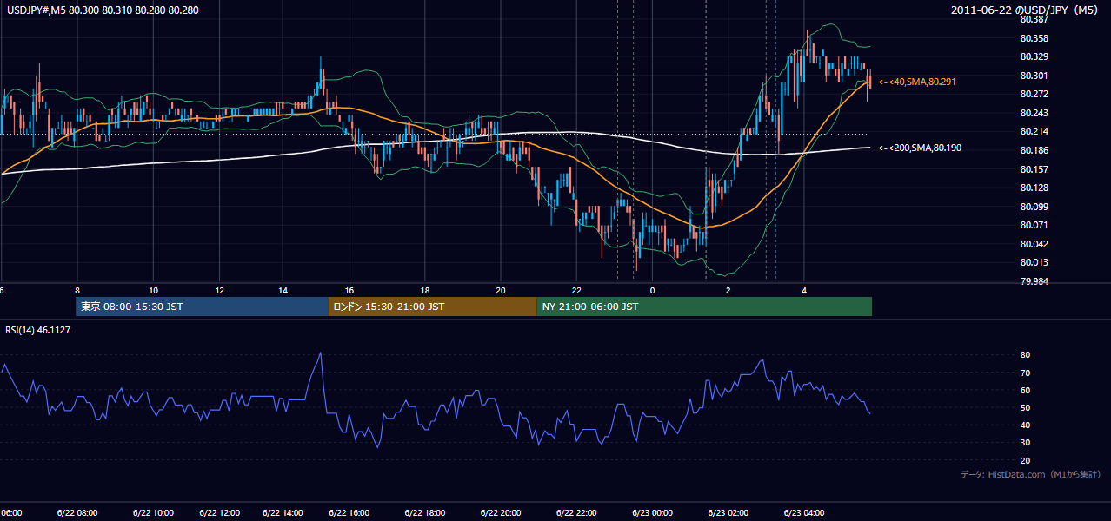Select the Tokyo 08:00-15:30 JST session bar
The image size is (1111, 521).
click(202, 307)
